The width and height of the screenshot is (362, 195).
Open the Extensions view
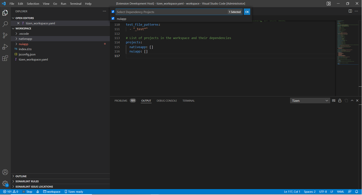(5, 58)
